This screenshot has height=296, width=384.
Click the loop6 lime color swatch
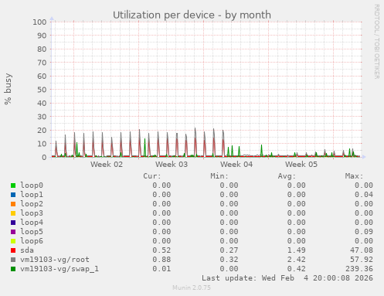[13, 241]
